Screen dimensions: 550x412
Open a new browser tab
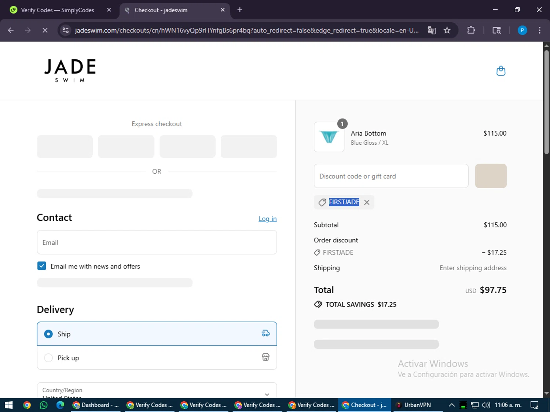240,10
